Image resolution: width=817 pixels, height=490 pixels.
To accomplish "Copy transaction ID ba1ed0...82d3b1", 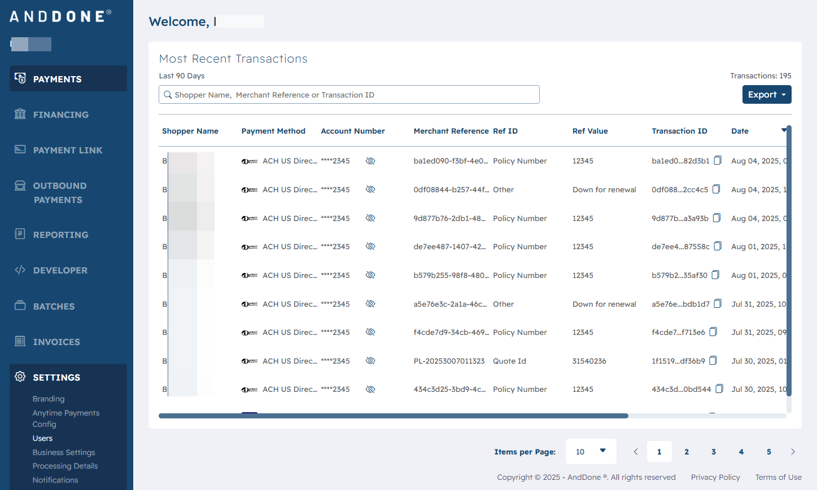I will click(x=718, y=161).
